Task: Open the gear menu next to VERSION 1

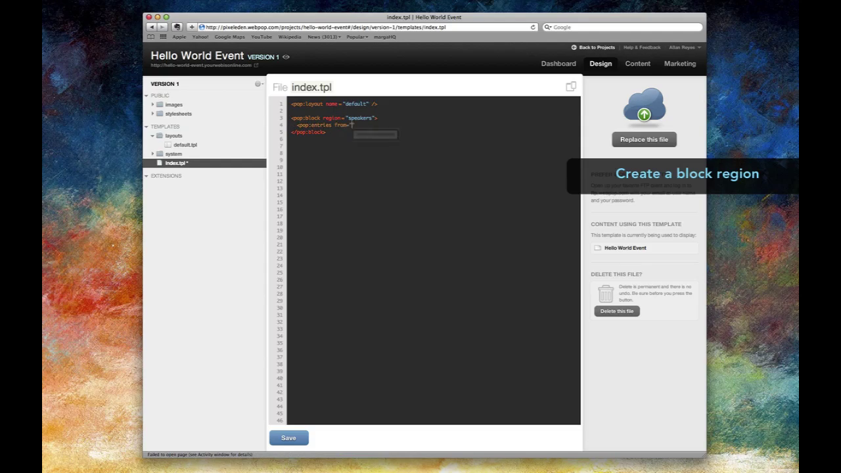Action: pyautogui.click(x=259, y=84)
